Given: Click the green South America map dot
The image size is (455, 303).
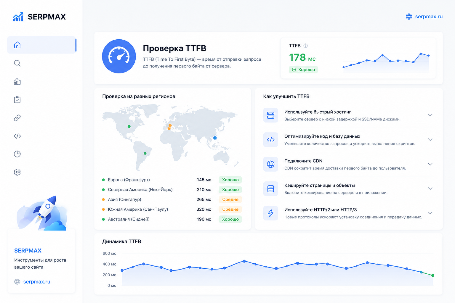Looking at the screenshot, I should click(145, 153).
